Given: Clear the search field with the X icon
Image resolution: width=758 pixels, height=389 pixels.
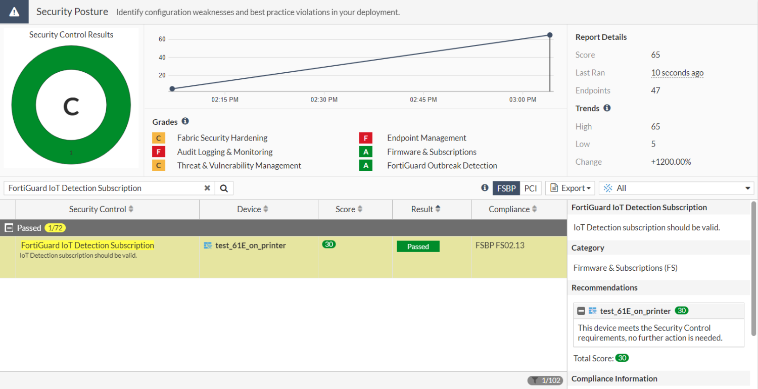Looking at the screenshot, I should [207, 188].
